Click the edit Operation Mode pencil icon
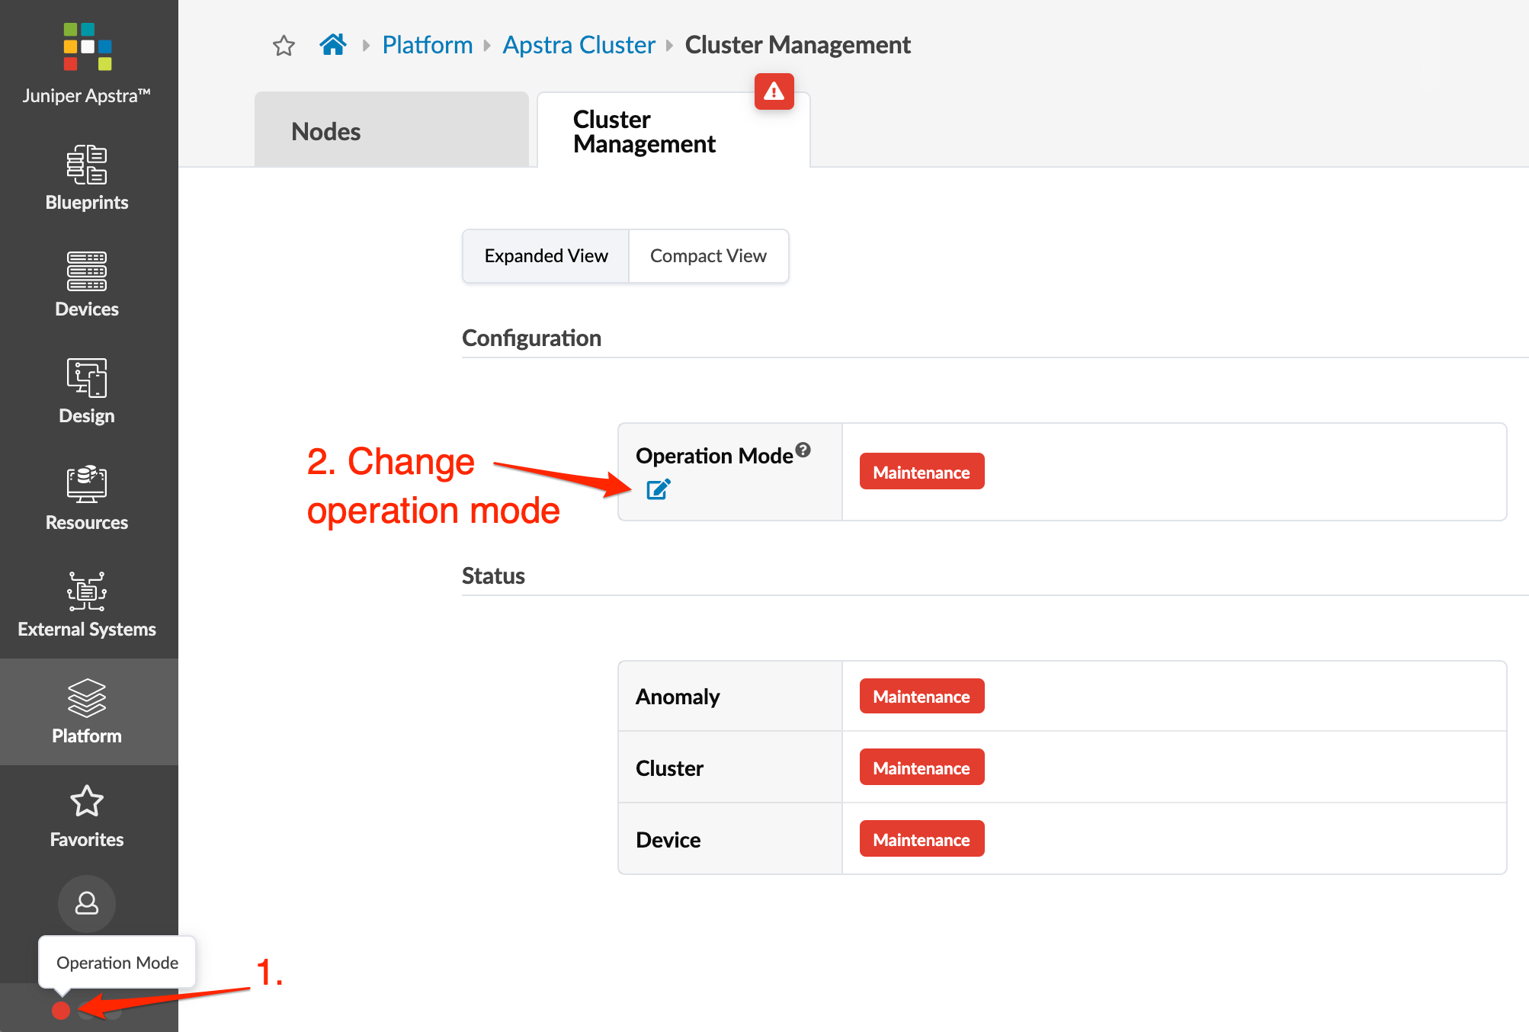 658,489
